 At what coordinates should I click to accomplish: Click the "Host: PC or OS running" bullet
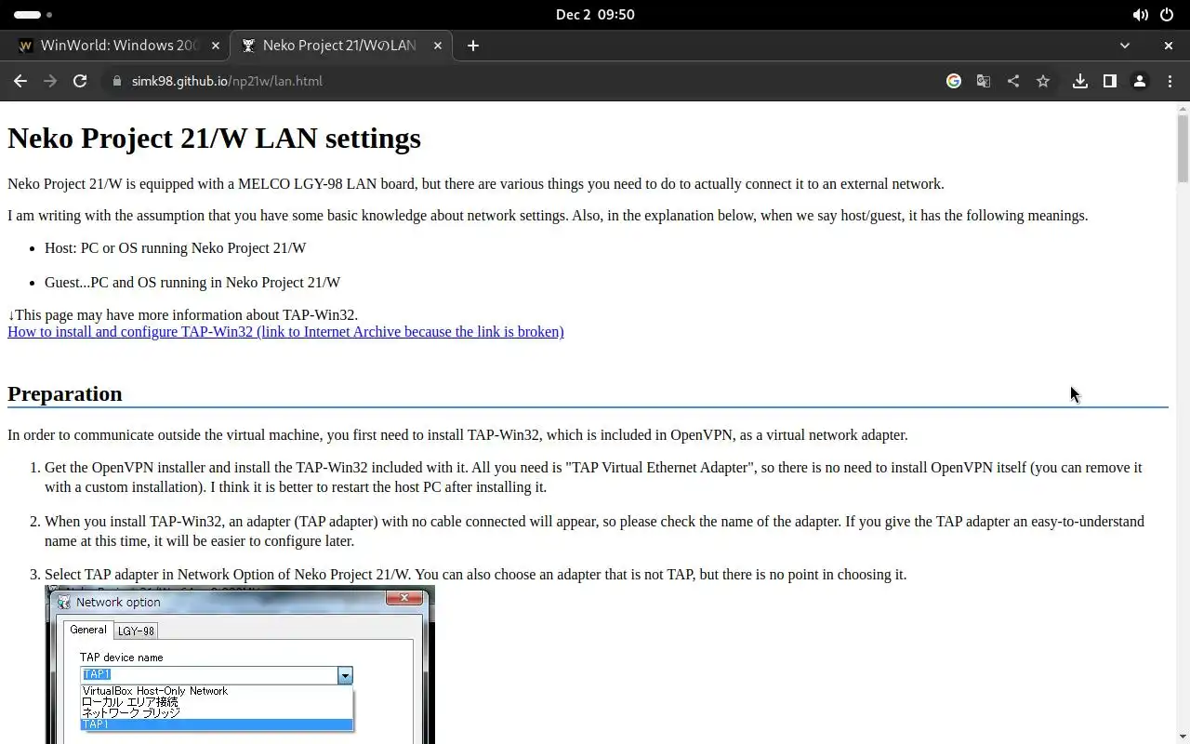click(175, 248)
